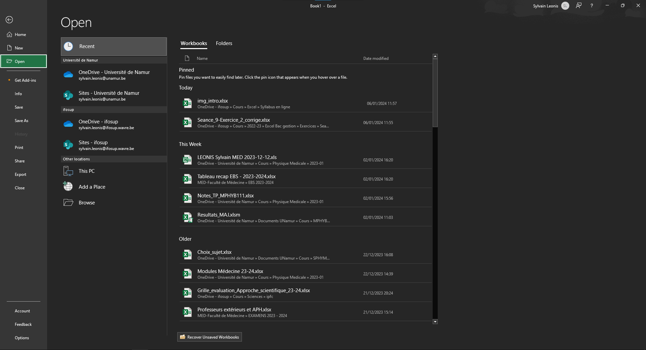Click Add a Place globe icon

(68, 187)
